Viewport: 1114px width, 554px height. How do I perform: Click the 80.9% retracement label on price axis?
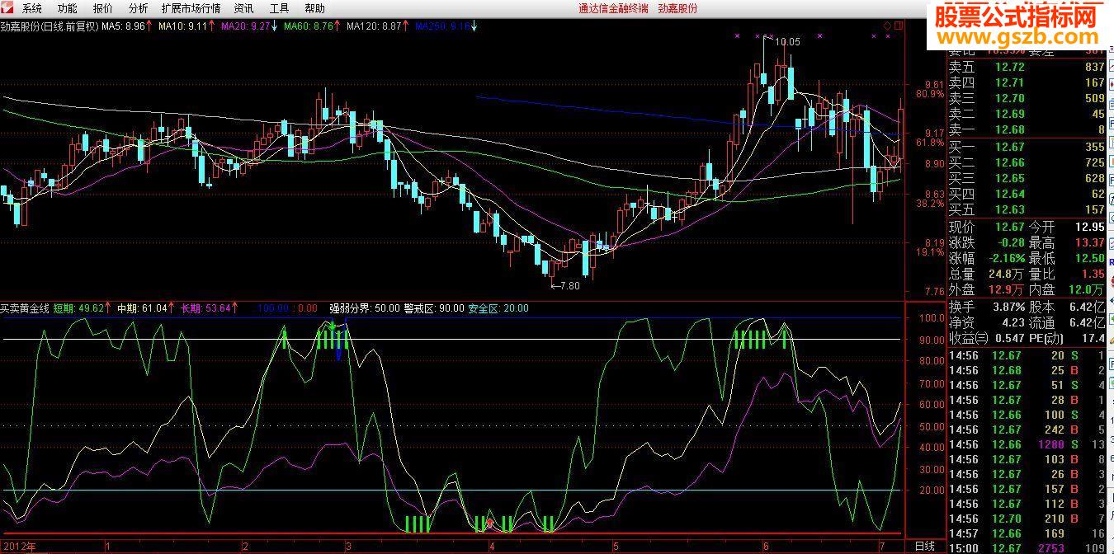pos(929,94)
